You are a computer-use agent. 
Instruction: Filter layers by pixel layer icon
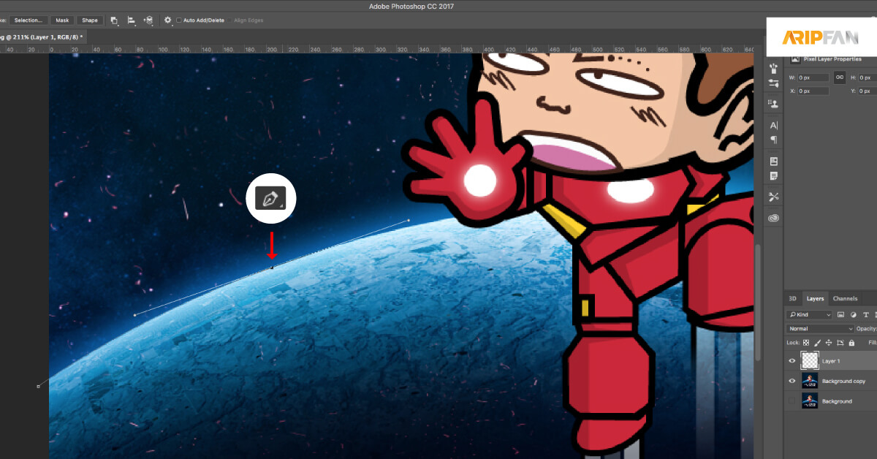(x=840, y=314)
